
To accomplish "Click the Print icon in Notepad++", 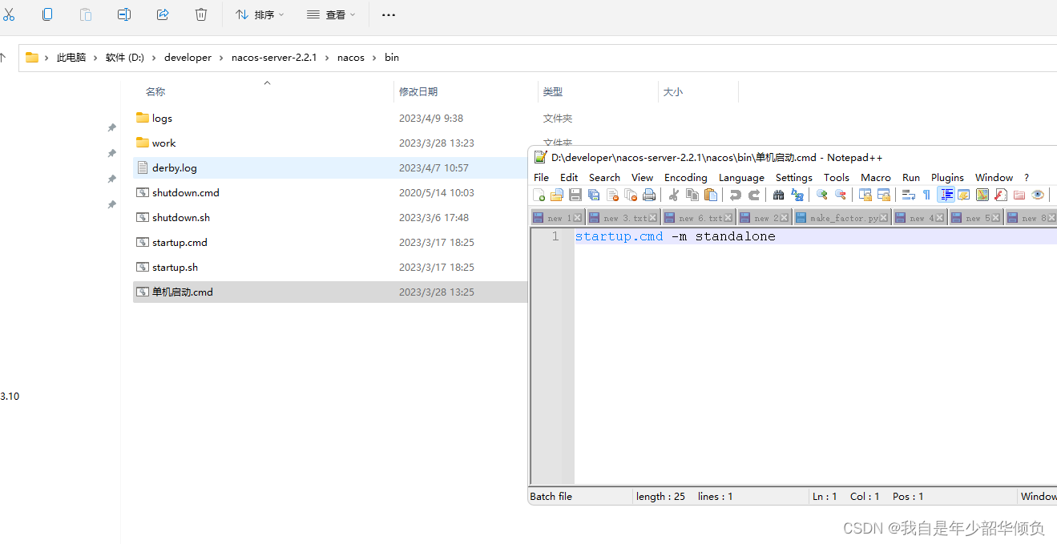I will pyautogui.click(x=649, y=195).
